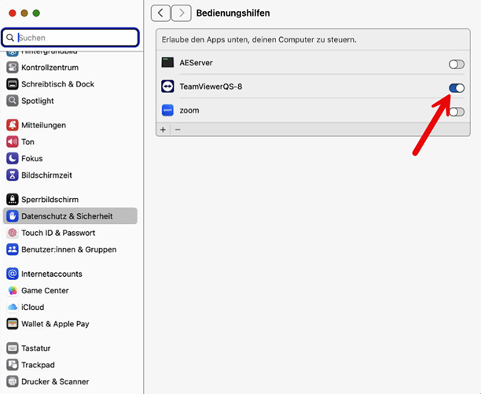Turn on the zoom access toggle
481x394 pixels.
click(x=456, y=112)
